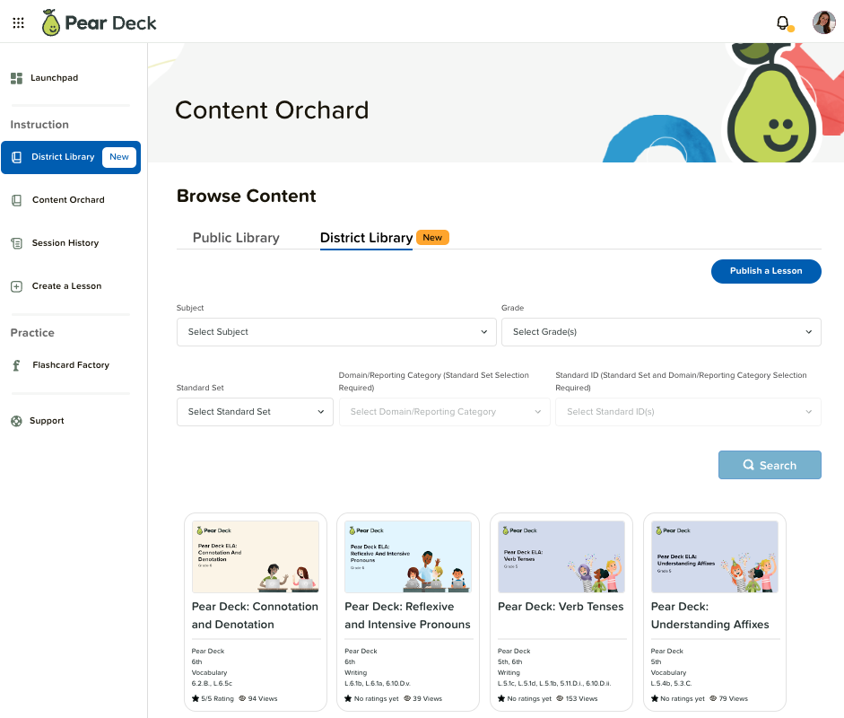This screenshot has width=844, height=718.
Task: Select the Launchpad sidebar icon
Action: (x=16, y=77)
